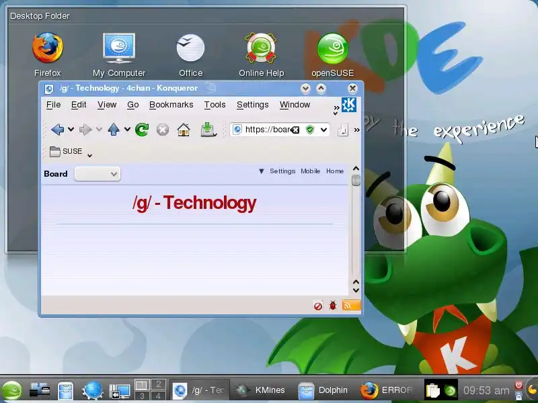Click the red bug icon in status bar
This screenshot has width=538, height=403.
332,306
